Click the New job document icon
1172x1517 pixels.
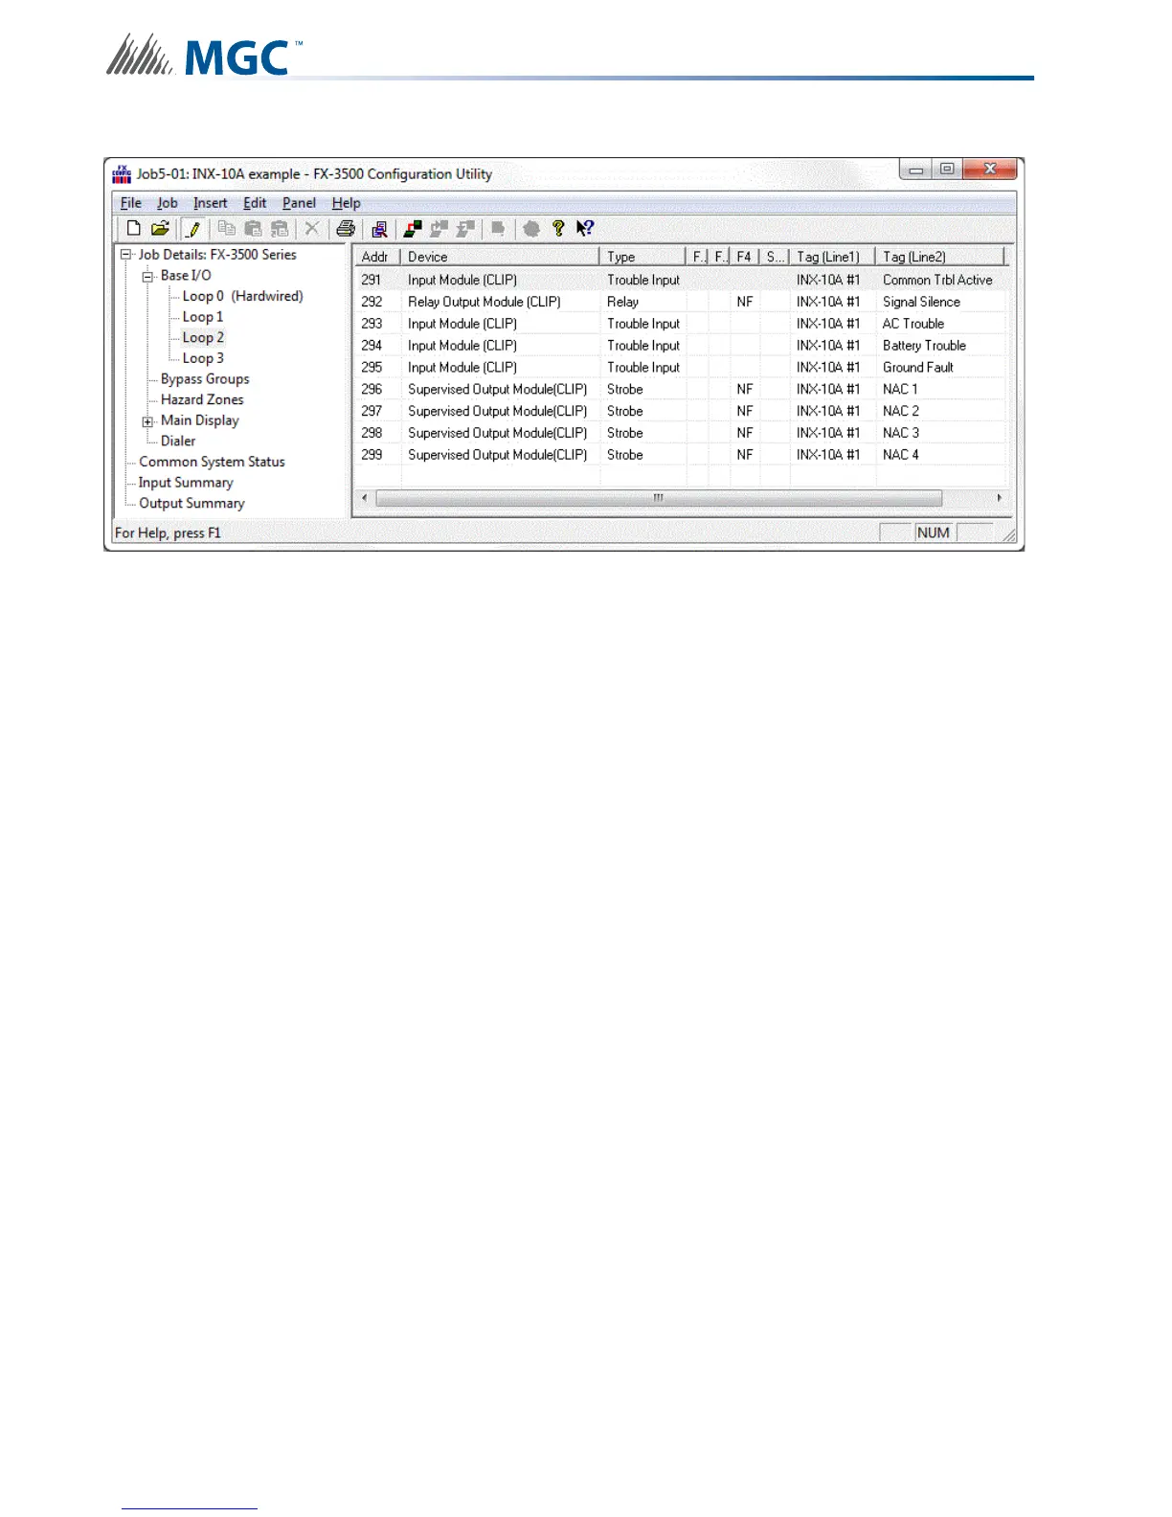(134, 228)
